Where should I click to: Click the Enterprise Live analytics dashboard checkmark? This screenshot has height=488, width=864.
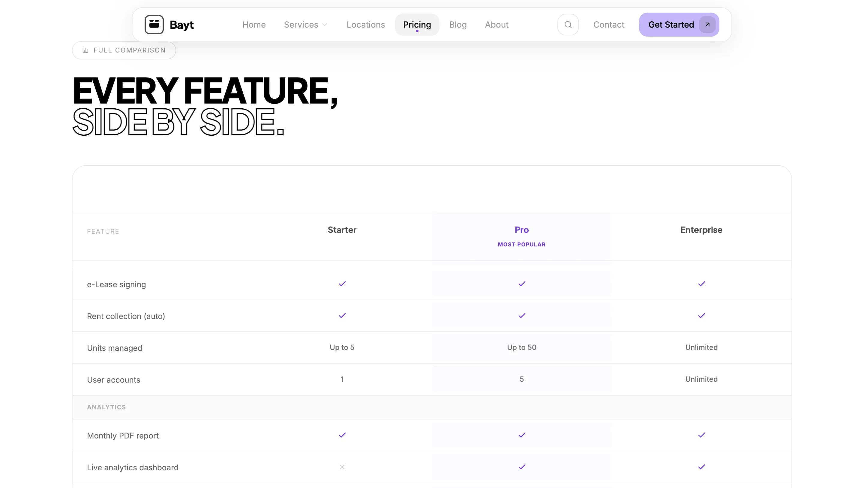(701, 467)
